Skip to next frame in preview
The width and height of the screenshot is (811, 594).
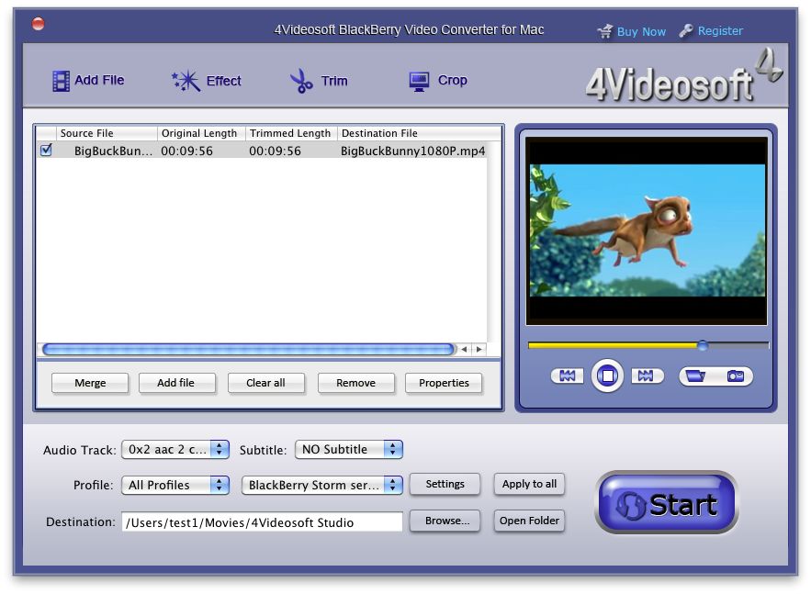pos(647,375)
